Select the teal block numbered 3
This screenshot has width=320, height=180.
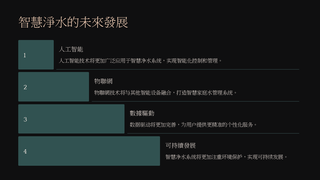[71, 119]
